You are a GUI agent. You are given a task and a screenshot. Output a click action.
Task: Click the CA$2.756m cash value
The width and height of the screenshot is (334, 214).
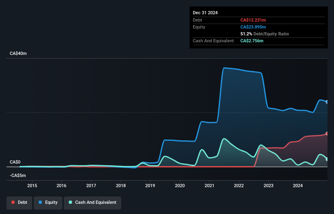click(x=252, y=41)
